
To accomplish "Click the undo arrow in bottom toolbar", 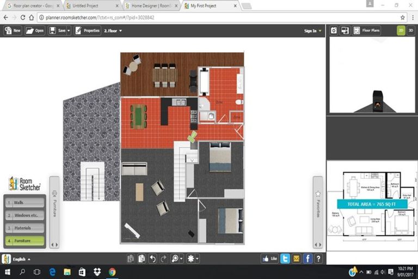I will tap(153, 259).
